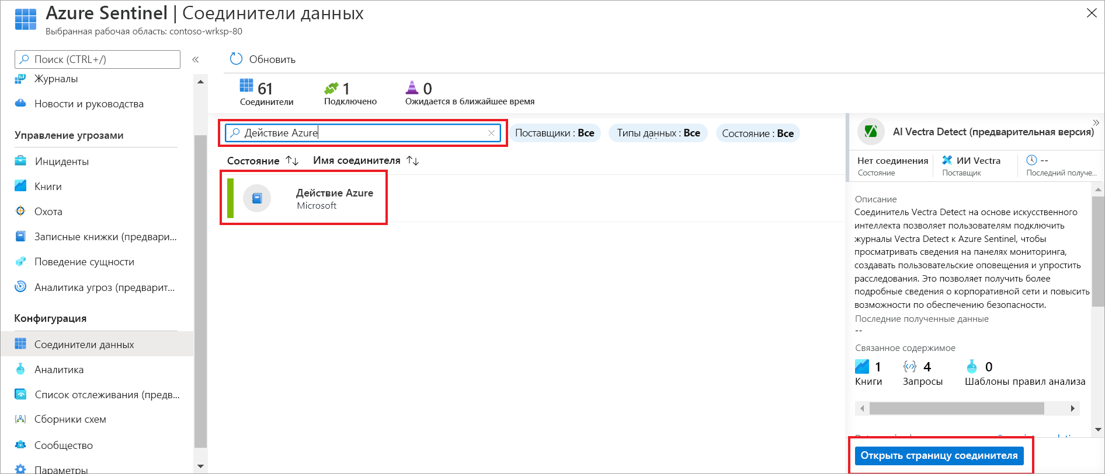Click the Охота crosshair icon
1105x474 pixels.
(20, 211)
